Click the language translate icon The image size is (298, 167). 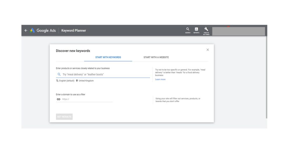(x=57, y=81)
